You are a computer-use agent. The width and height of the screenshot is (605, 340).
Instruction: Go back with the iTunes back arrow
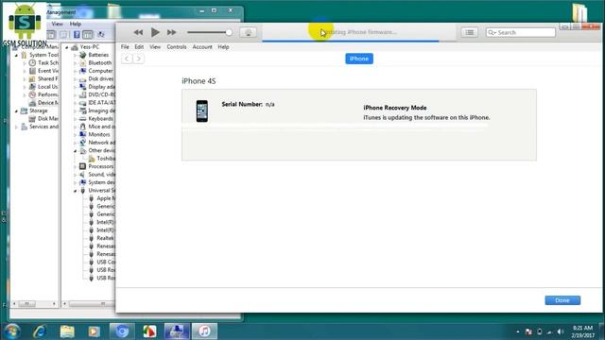127,59
